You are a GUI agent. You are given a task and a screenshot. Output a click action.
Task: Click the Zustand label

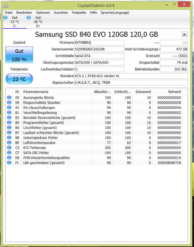pyautogui.click(x=19, y=43)
